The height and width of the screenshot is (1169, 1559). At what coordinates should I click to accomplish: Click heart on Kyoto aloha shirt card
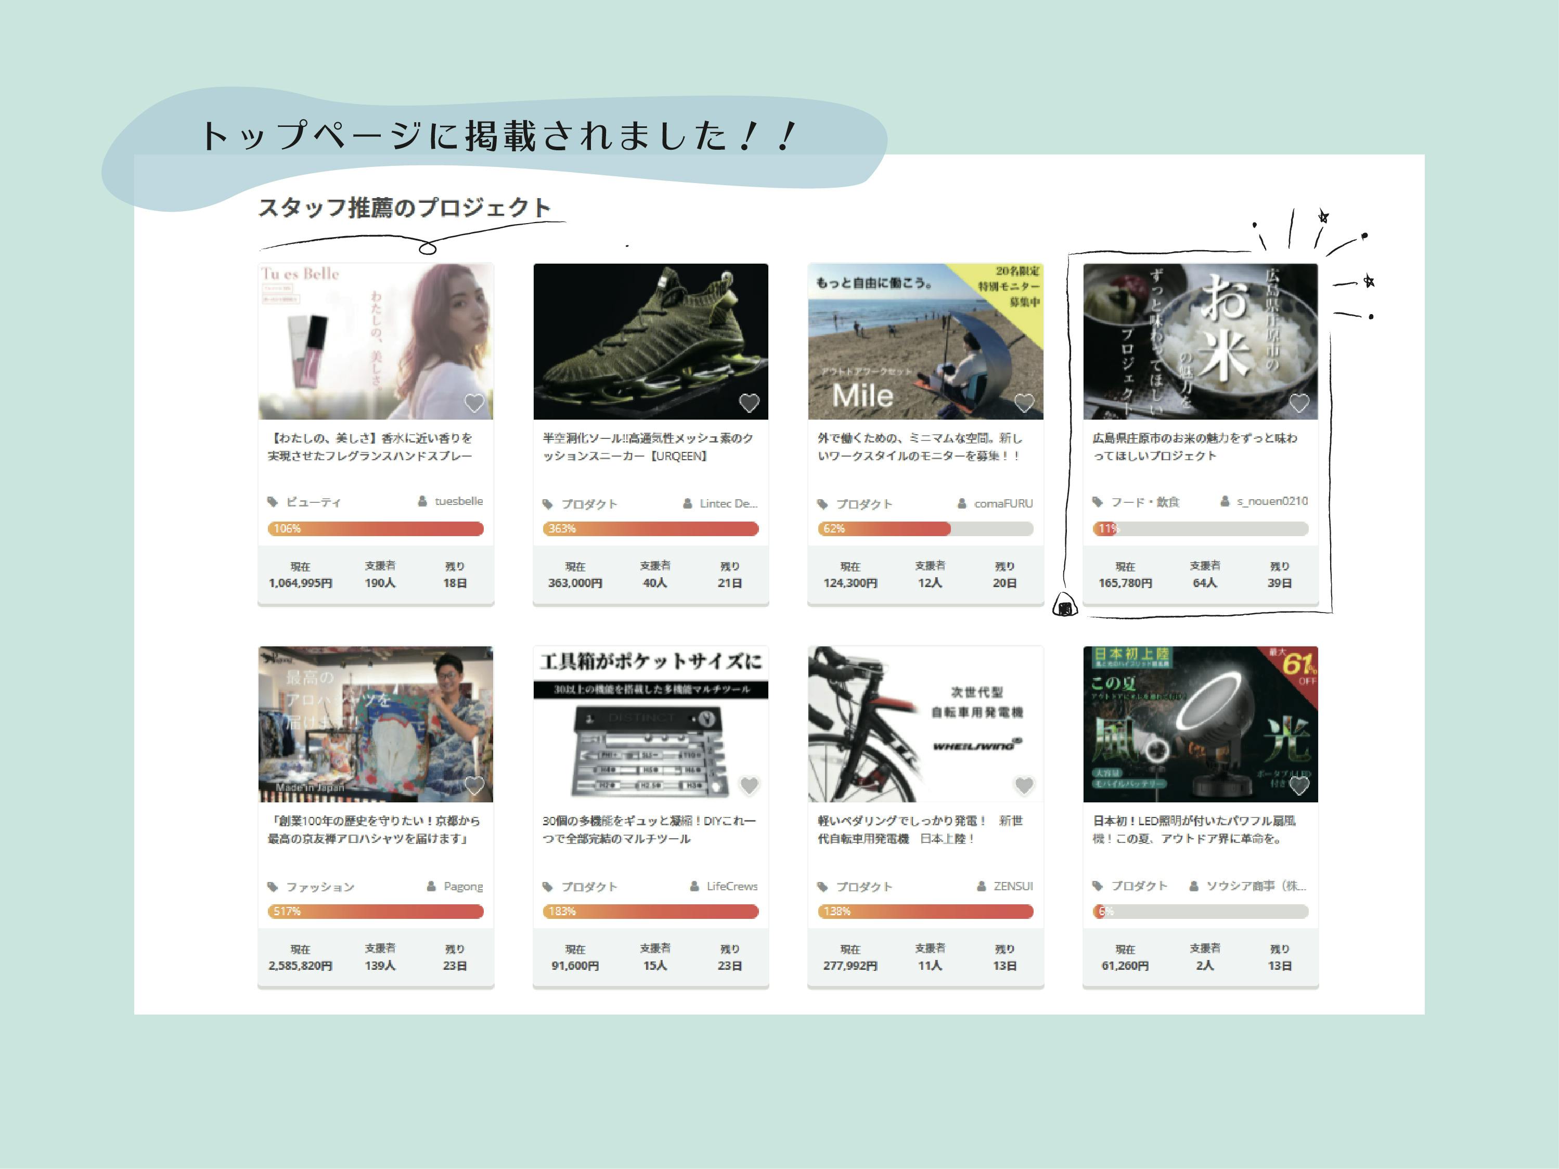(473, 785)
